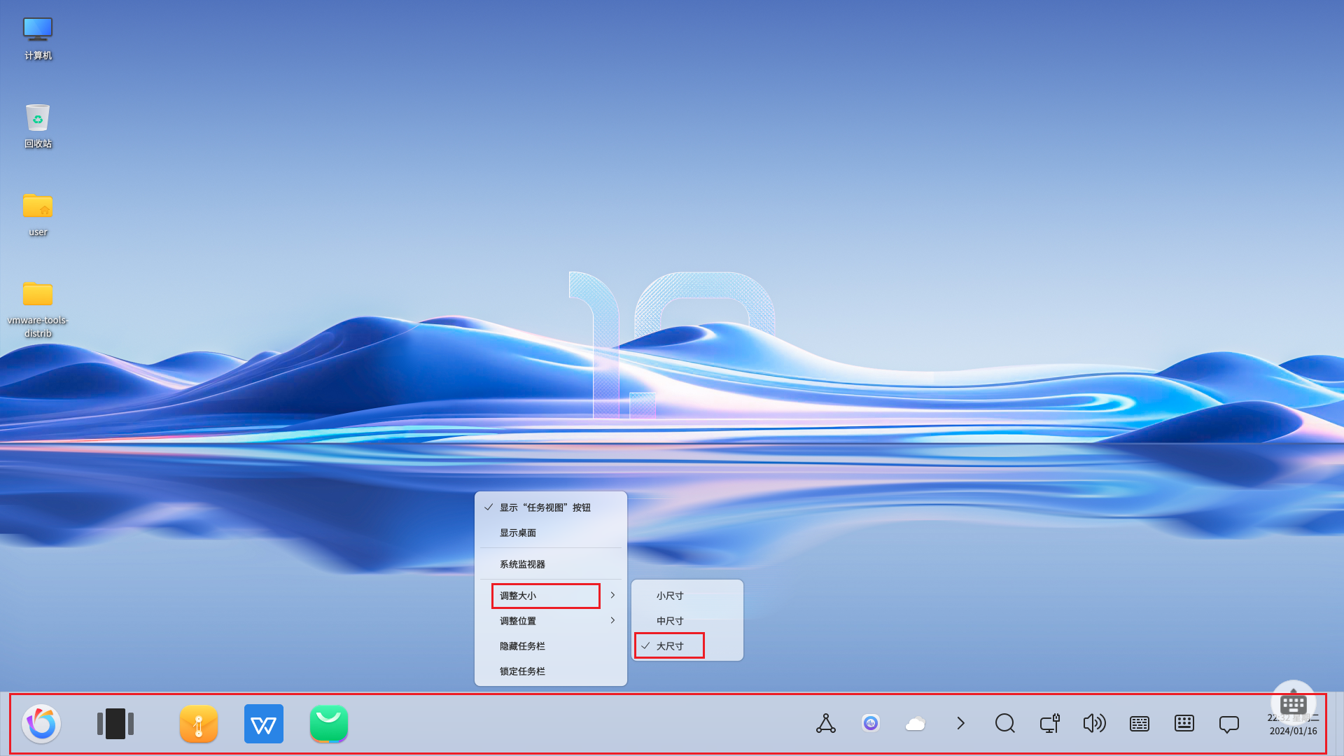Image resolution: width=1344 pixels, height=756 pixels.
Task: Open the wired network connection tray icon
Action: tap(1050, 723)
